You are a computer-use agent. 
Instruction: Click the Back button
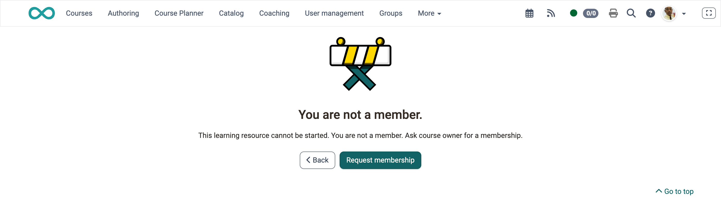(317, 160)
